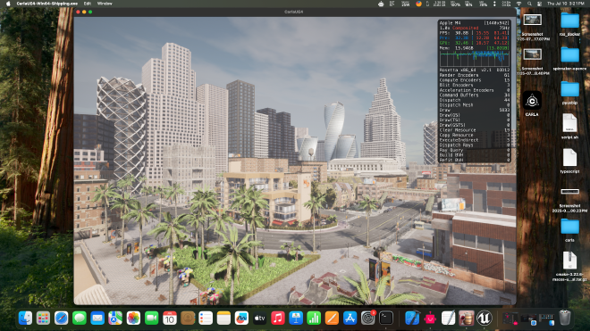Open Launchpad in the Dock
This screenshot has width=590, height=331.
[43, 319]
